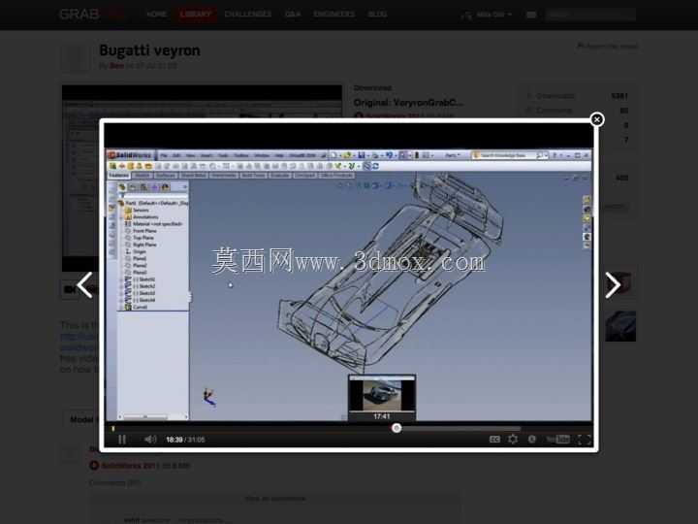Go to the previous media item arrow
The width and height of the screenshot is (698, 524).
click(85, 284)
